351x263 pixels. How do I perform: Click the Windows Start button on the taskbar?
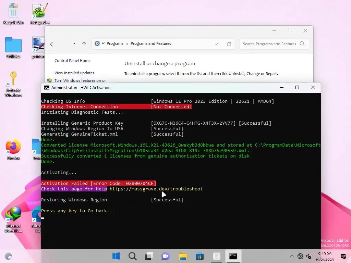(116, 256)
